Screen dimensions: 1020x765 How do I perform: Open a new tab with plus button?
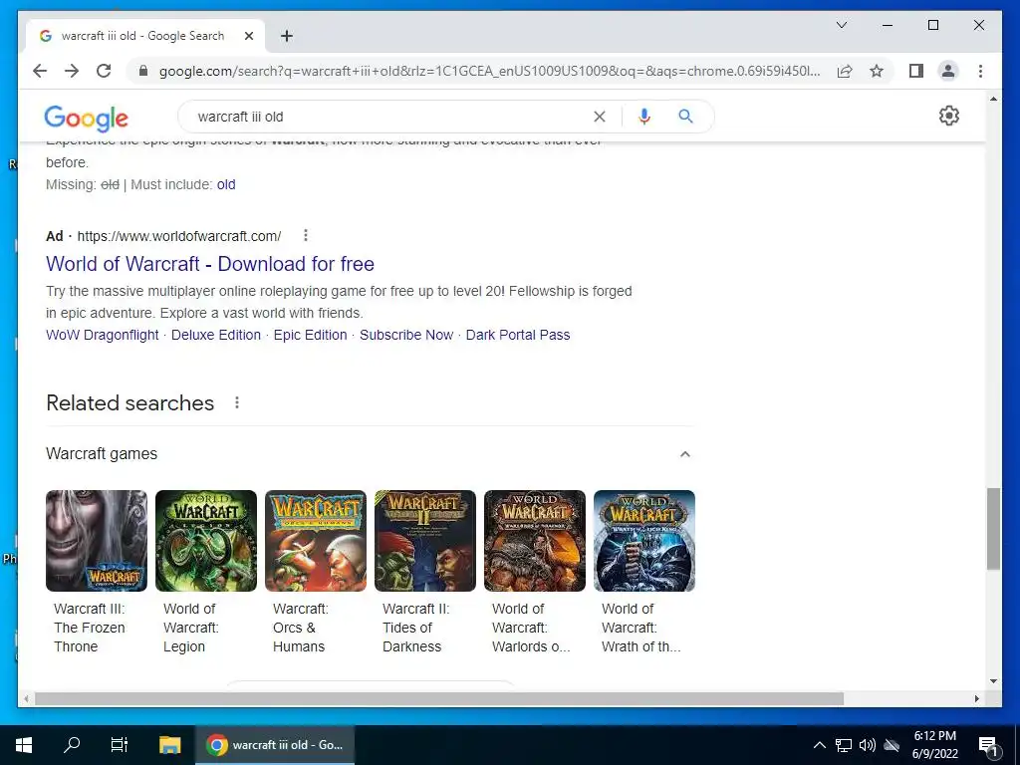coord(287,36)
